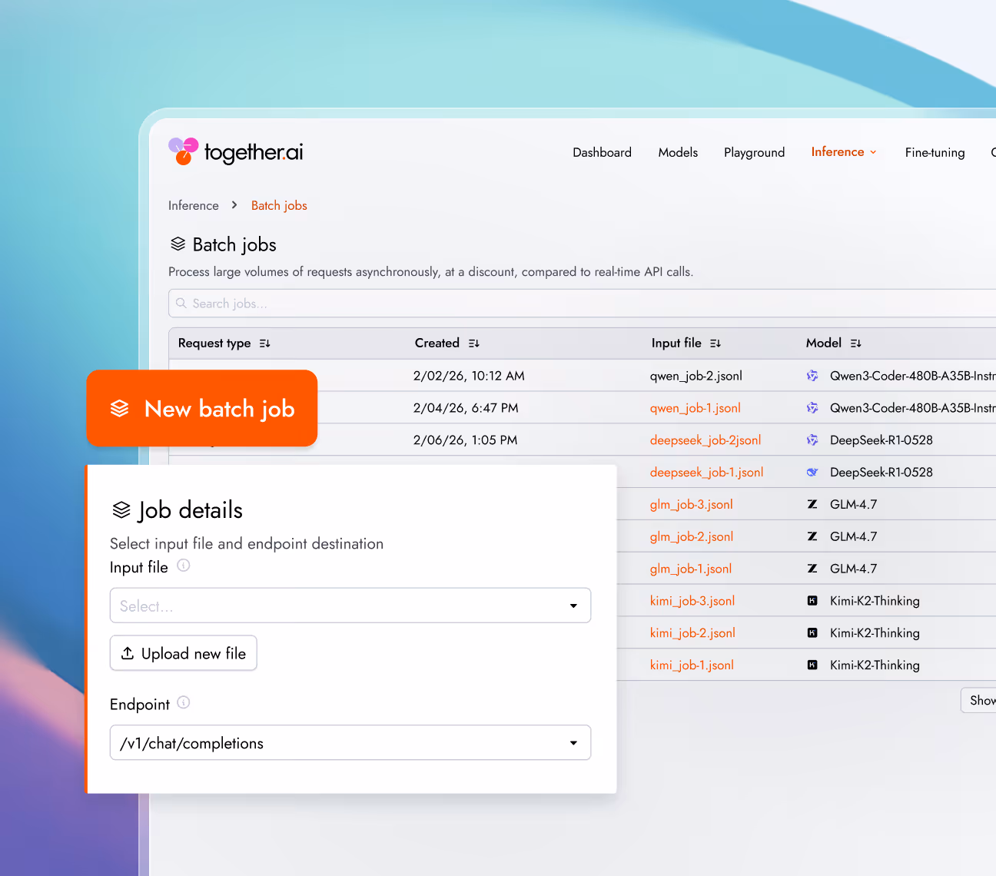Open the Input file Select dropdown
Screen dimensions: 996x876
pyautogui.click(x=350, y=606)
